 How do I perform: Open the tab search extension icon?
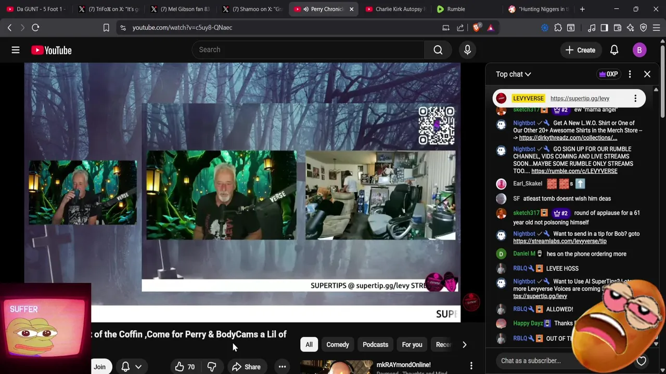(x=571, y=28)
